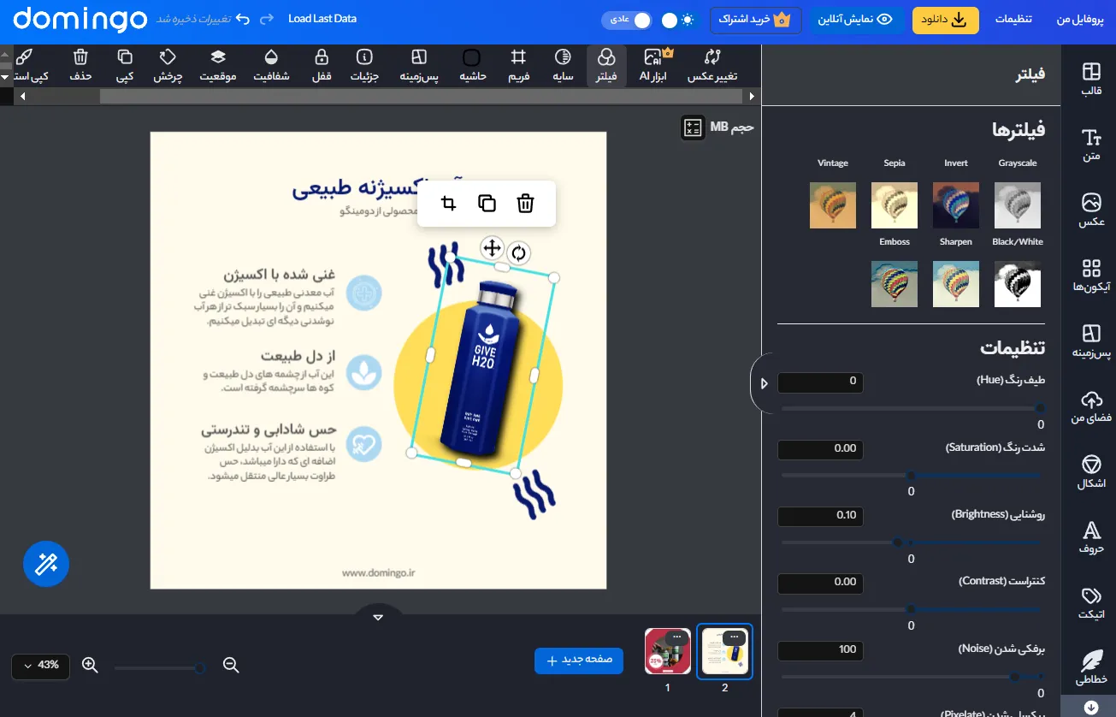Select the سایه (shadow) tool

tap(562, 66)
